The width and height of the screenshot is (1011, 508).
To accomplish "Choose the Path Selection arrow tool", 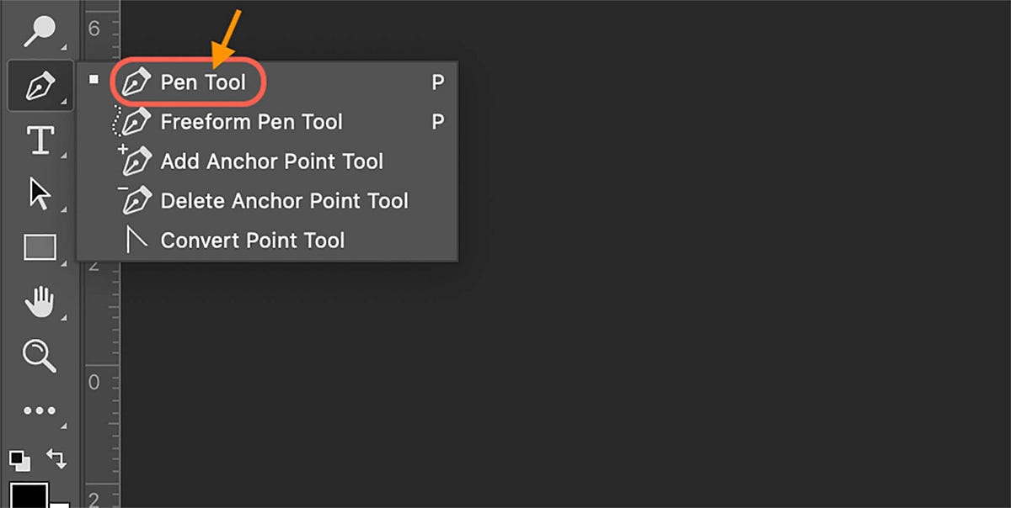I will click(40, 193).
